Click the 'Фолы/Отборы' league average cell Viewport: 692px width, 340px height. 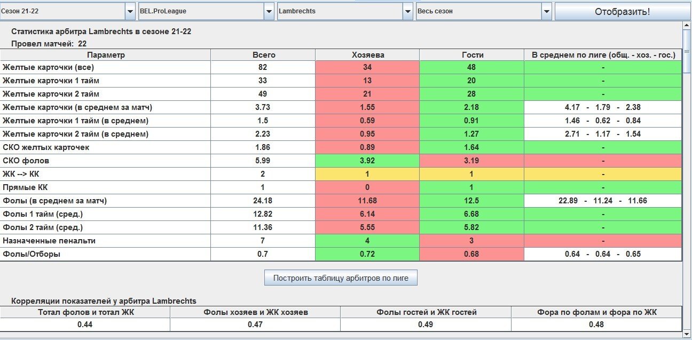603,254
